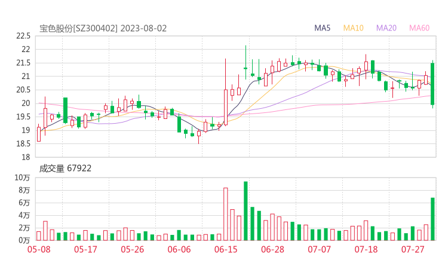This screenshot has height=263, width=442.
Task: Click the 10万 volume axis label
Action: point(22,178)
